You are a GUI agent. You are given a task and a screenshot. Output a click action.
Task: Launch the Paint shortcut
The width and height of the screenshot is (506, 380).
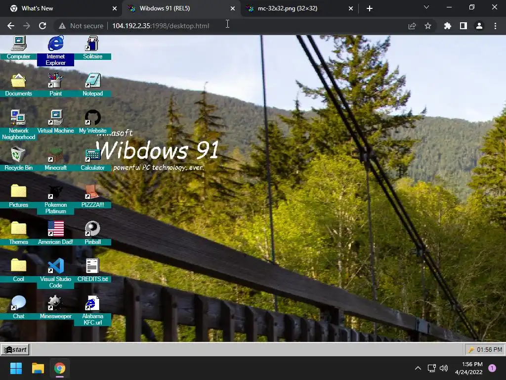(x=55, y=85)
